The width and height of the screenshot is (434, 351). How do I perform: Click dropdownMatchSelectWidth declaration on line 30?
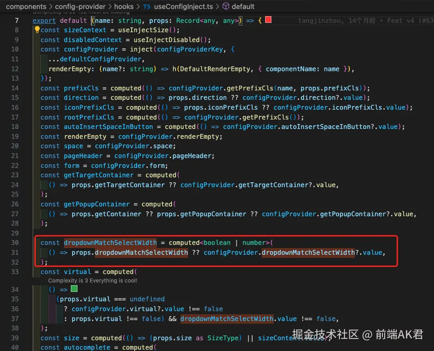110,243
